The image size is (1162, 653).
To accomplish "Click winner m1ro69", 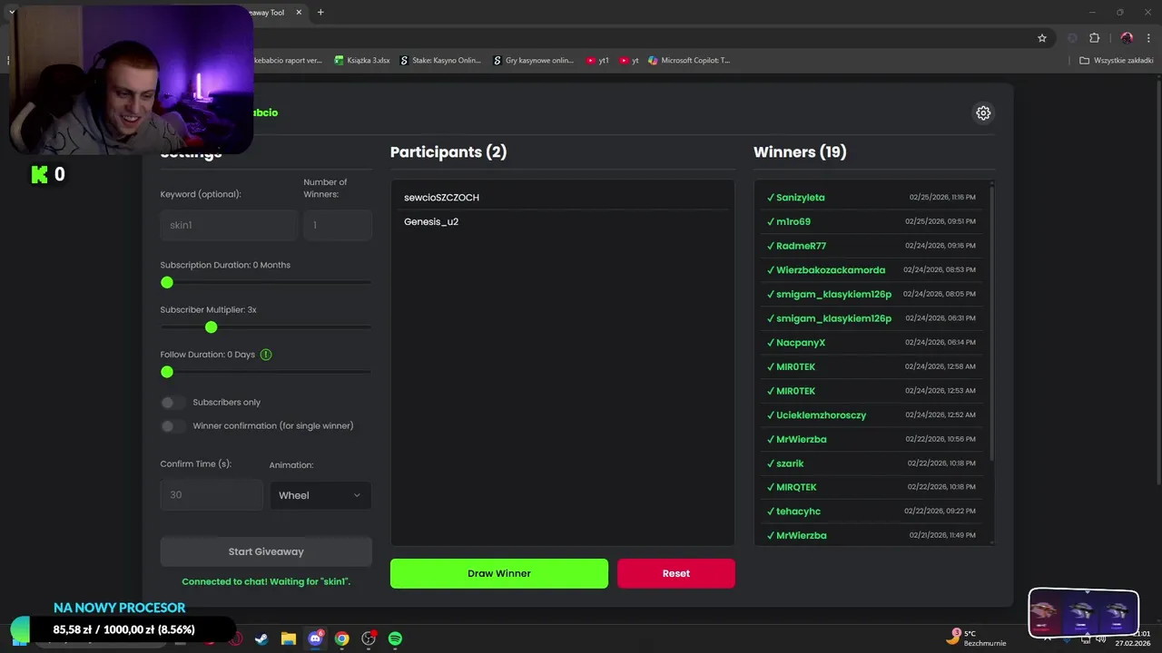I will click(x=793, y=221).
